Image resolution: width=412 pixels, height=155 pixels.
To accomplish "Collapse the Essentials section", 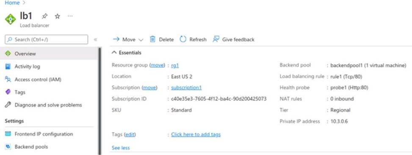I will click(x=114, y=53).
